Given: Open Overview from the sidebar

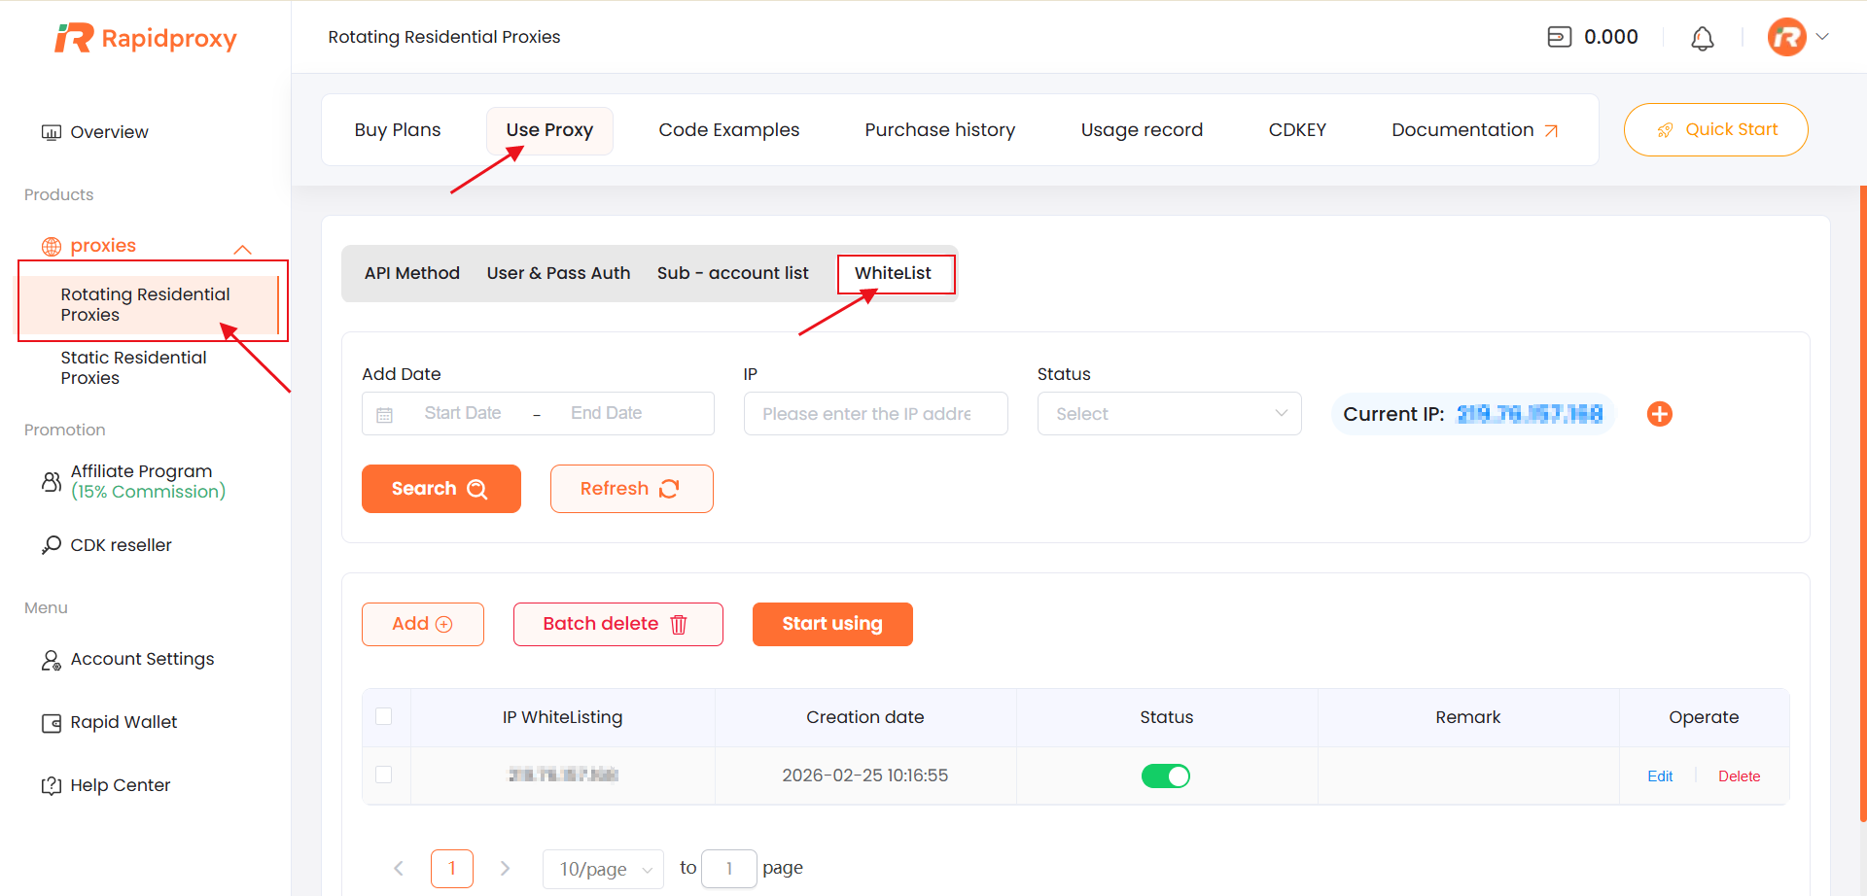Looking at the screenshot, I should (x=108, y=132).
